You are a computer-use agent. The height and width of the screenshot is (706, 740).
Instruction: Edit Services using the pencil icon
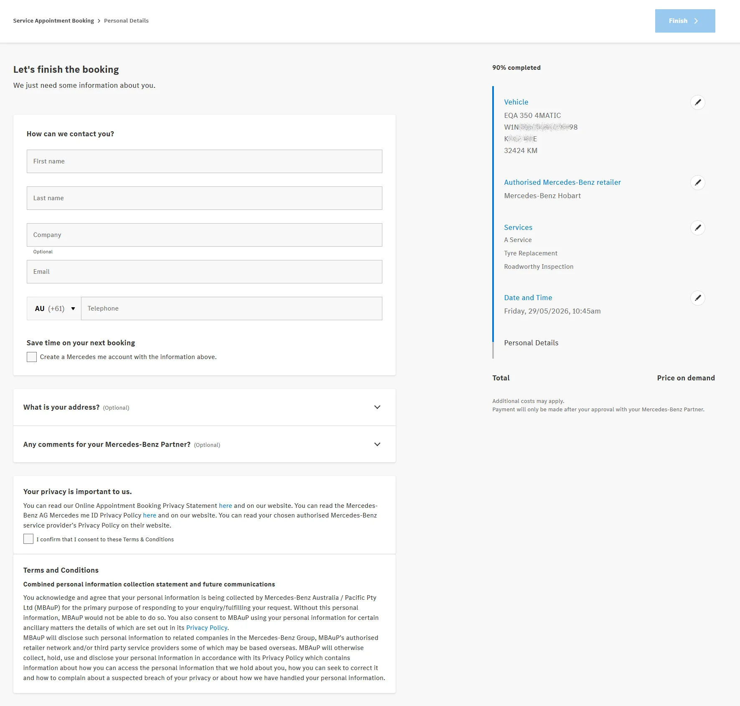(x=697, y=228)
